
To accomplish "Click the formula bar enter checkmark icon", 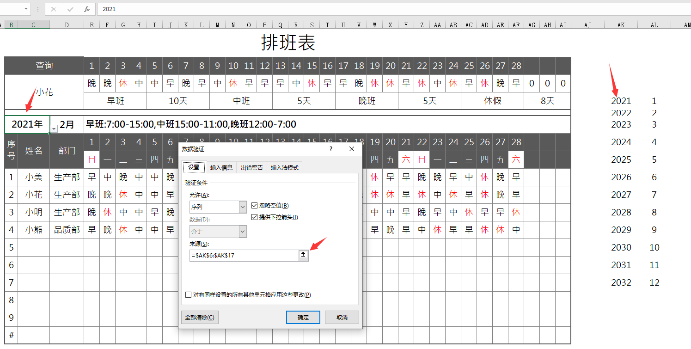I will [70, 9].
